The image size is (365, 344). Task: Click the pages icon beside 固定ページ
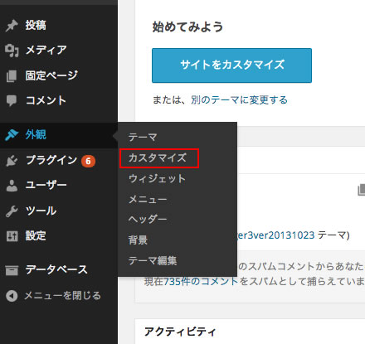point(12,75)
